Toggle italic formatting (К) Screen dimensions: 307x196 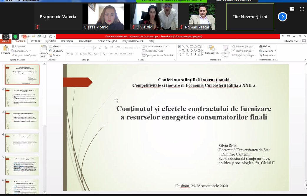click(x=72, y=54)
